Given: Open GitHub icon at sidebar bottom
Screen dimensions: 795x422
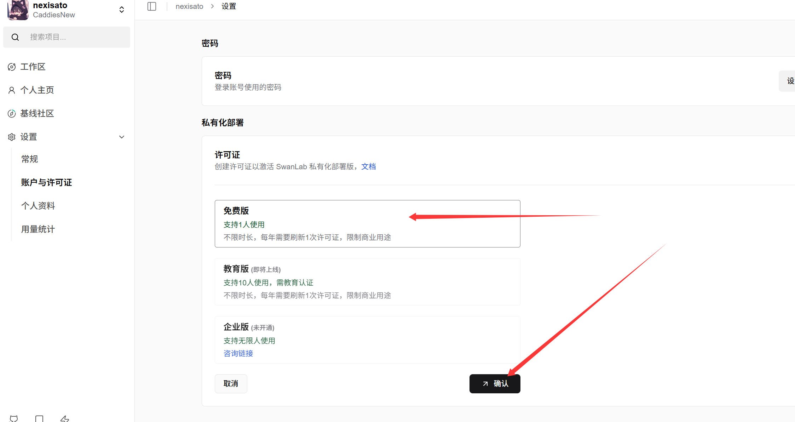Looking at the screenshot, I should (14, 418).
